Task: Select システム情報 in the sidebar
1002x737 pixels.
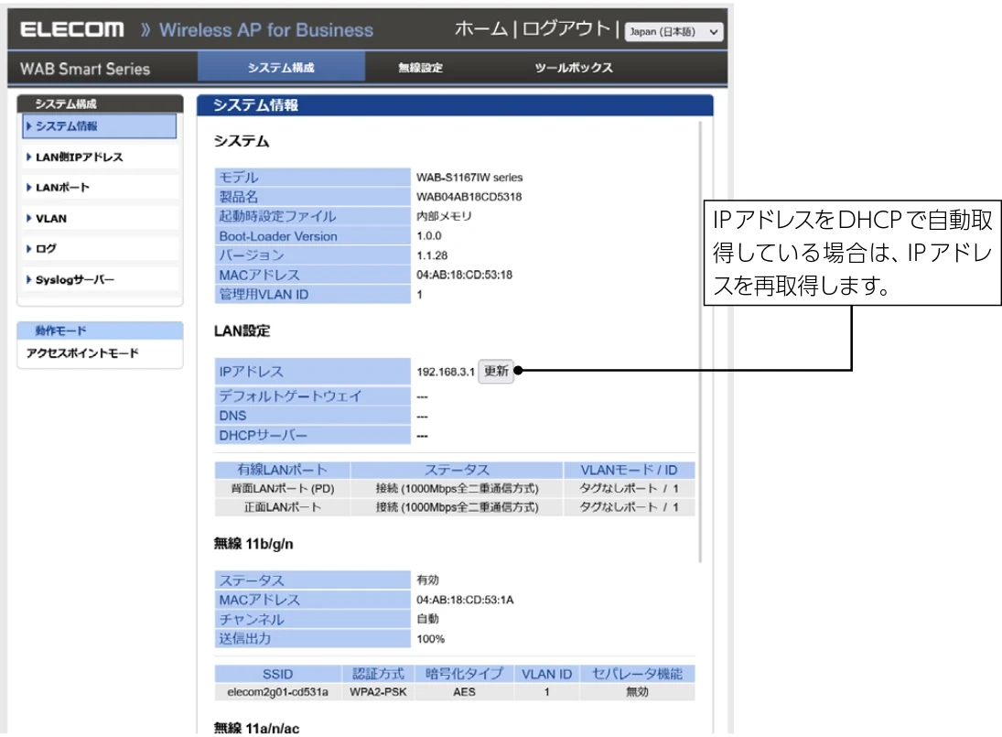Action: [100, 126]
